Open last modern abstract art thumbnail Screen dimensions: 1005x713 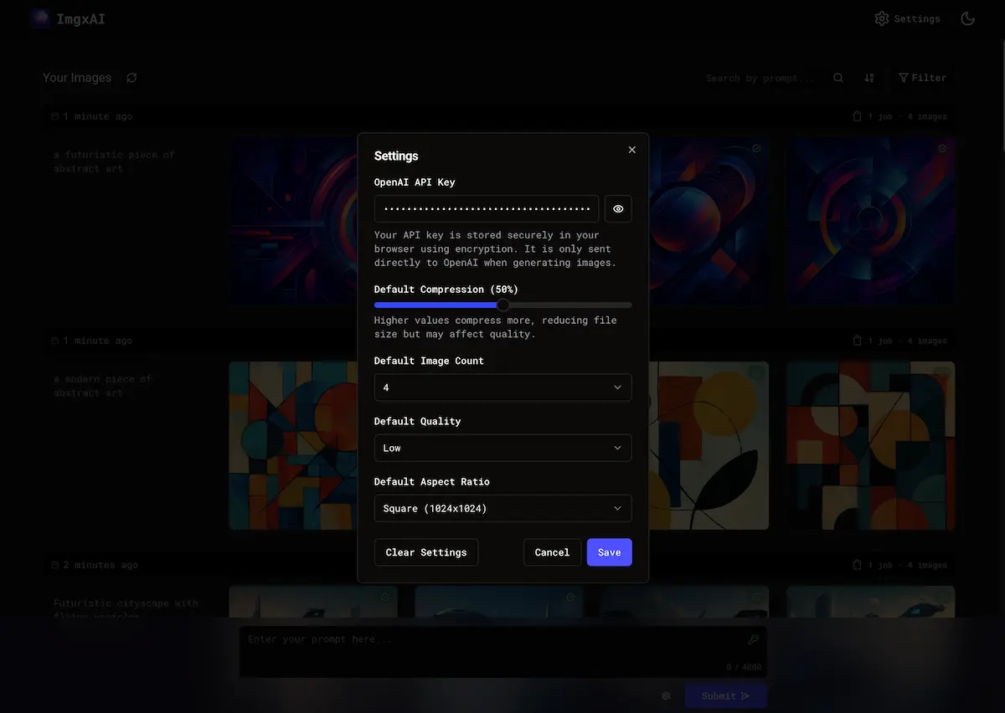pos(871,445)
